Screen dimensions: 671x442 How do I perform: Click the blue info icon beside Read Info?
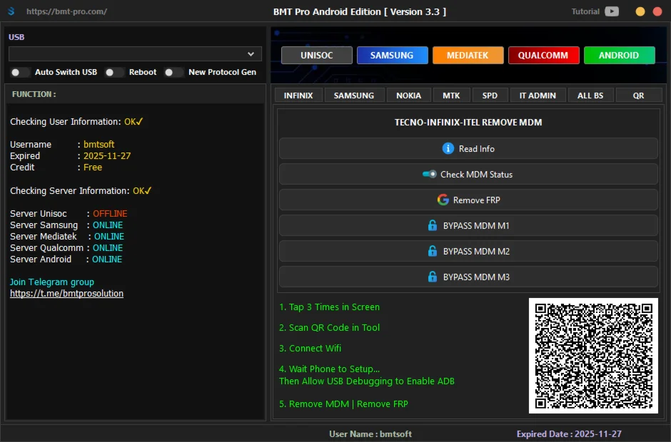click(x=448, y=148)
